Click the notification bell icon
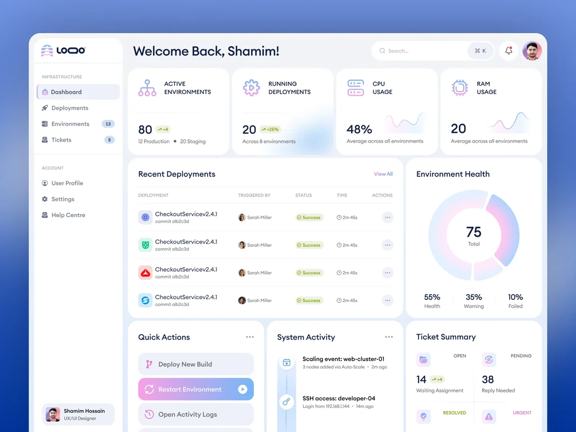 [x=508, y=51]
